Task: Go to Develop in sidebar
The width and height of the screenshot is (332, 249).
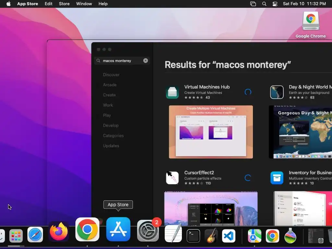Action: click(x=111, y=125)
